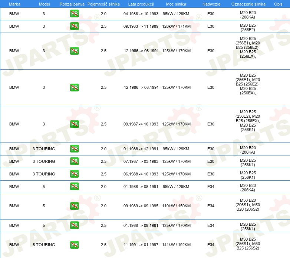Click BMW in the 5 TOURING row
Viewport: 290px width, 258px height.
pyautogui.click(x=14, y=245)
